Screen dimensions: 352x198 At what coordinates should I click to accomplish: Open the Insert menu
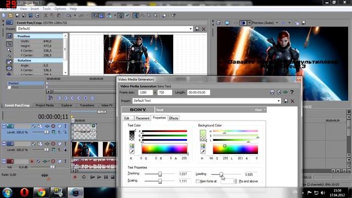[x=35, y=9]
